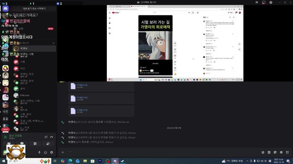The height and width of the screenshot is (164, 293).
Task: Open the gift icon in message box
Action: 263,152
